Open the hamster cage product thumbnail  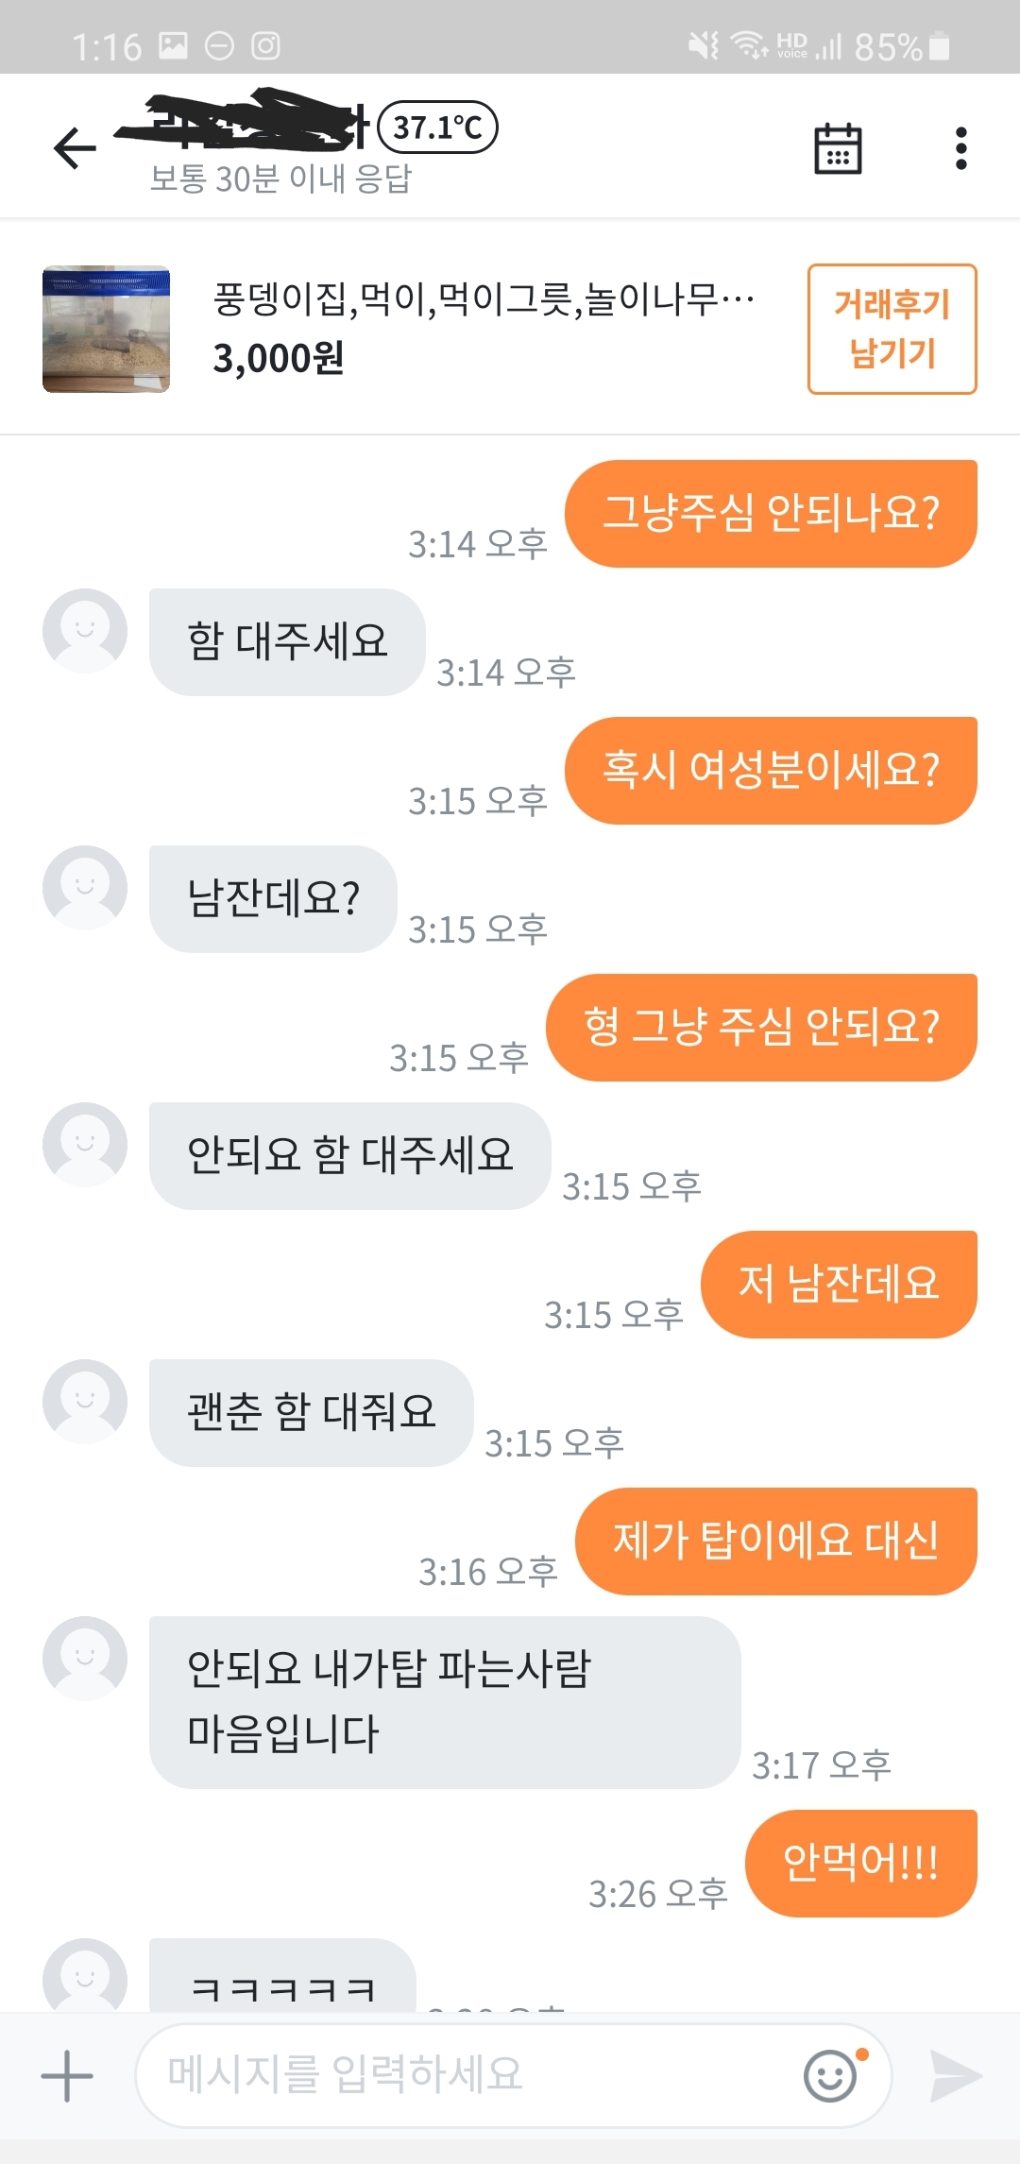(x=106, y=329)
